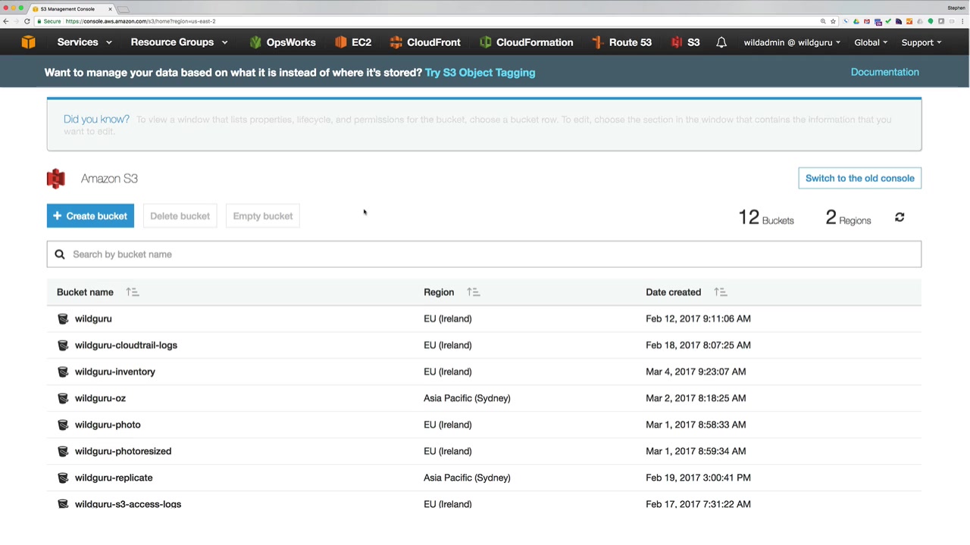
Task: Select date Feb 12, 2017 9:11:06 AM
Action: 698,319
